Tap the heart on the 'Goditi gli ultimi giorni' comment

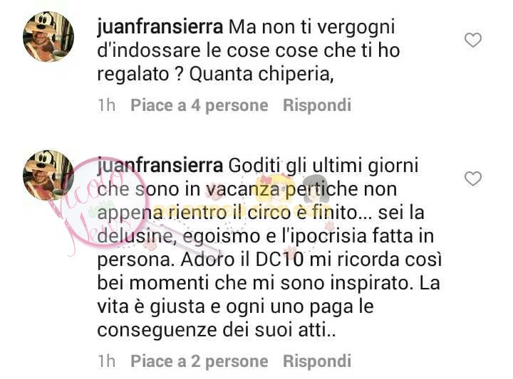473,179
